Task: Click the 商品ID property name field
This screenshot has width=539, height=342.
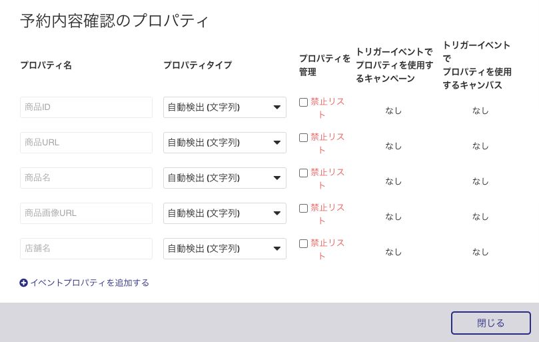Action: tap(87, 107)
